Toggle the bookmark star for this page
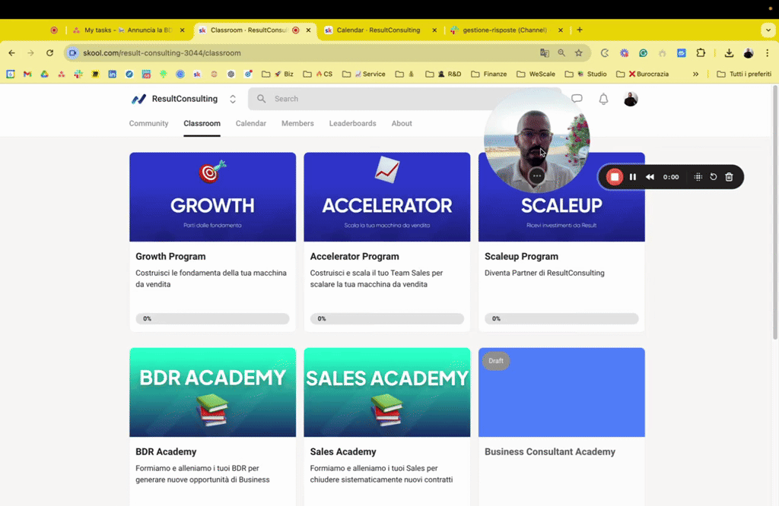 coord(579,54)
